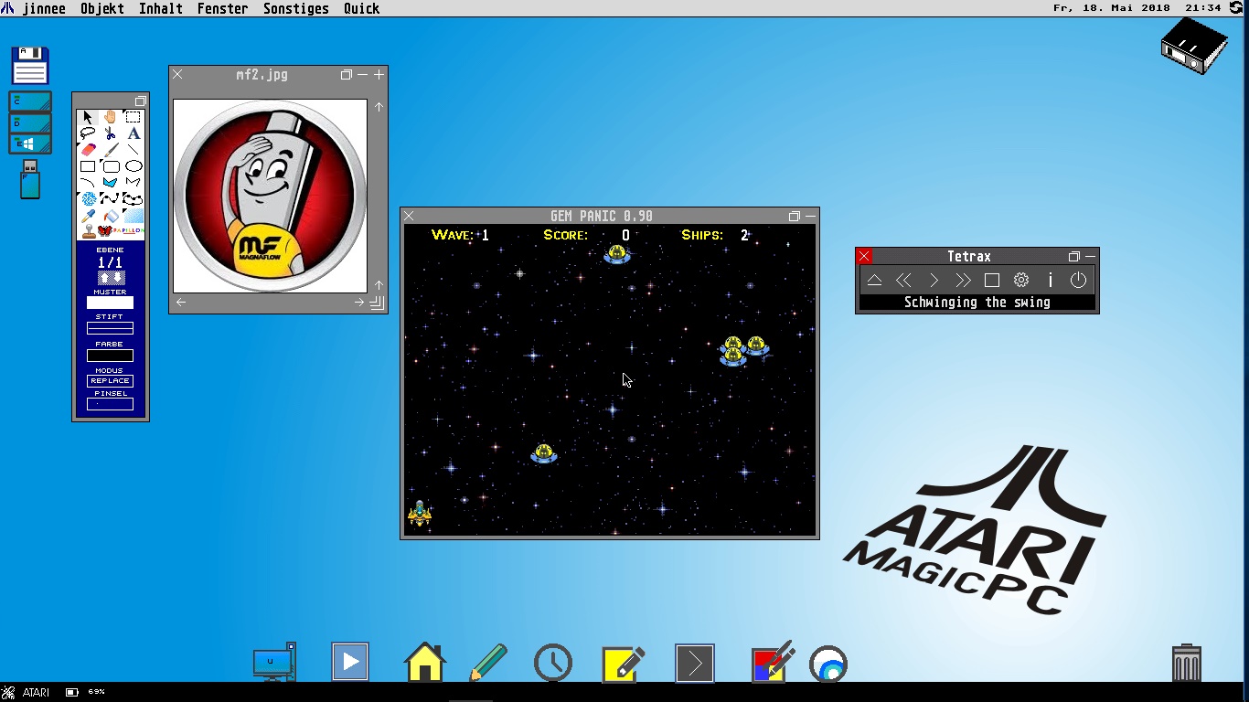Select the arrow pointer tool in the paint palette
This screenshot has height=702, width=1249.
(x=88, y=117)
